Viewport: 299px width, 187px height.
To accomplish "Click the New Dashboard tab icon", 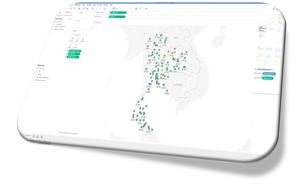I will pos(38,136).
